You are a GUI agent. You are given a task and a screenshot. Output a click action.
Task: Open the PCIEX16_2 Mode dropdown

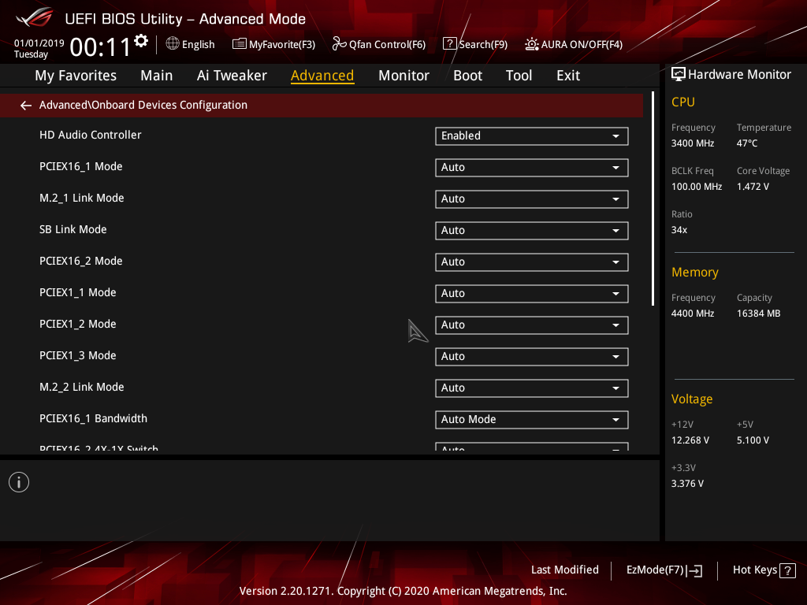(532, 262)
